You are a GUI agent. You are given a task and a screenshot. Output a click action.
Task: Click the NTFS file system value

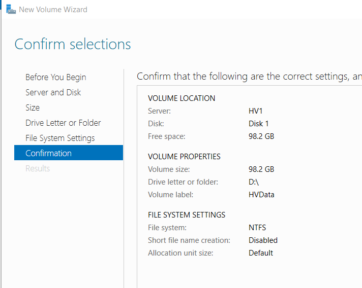(x=257, y=228)
